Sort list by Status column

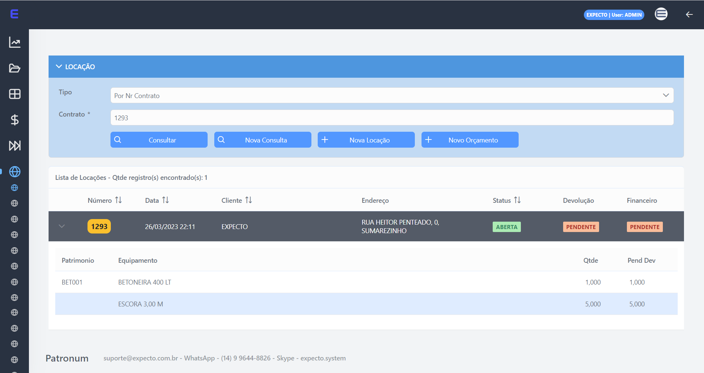click(x=517, y=200)
